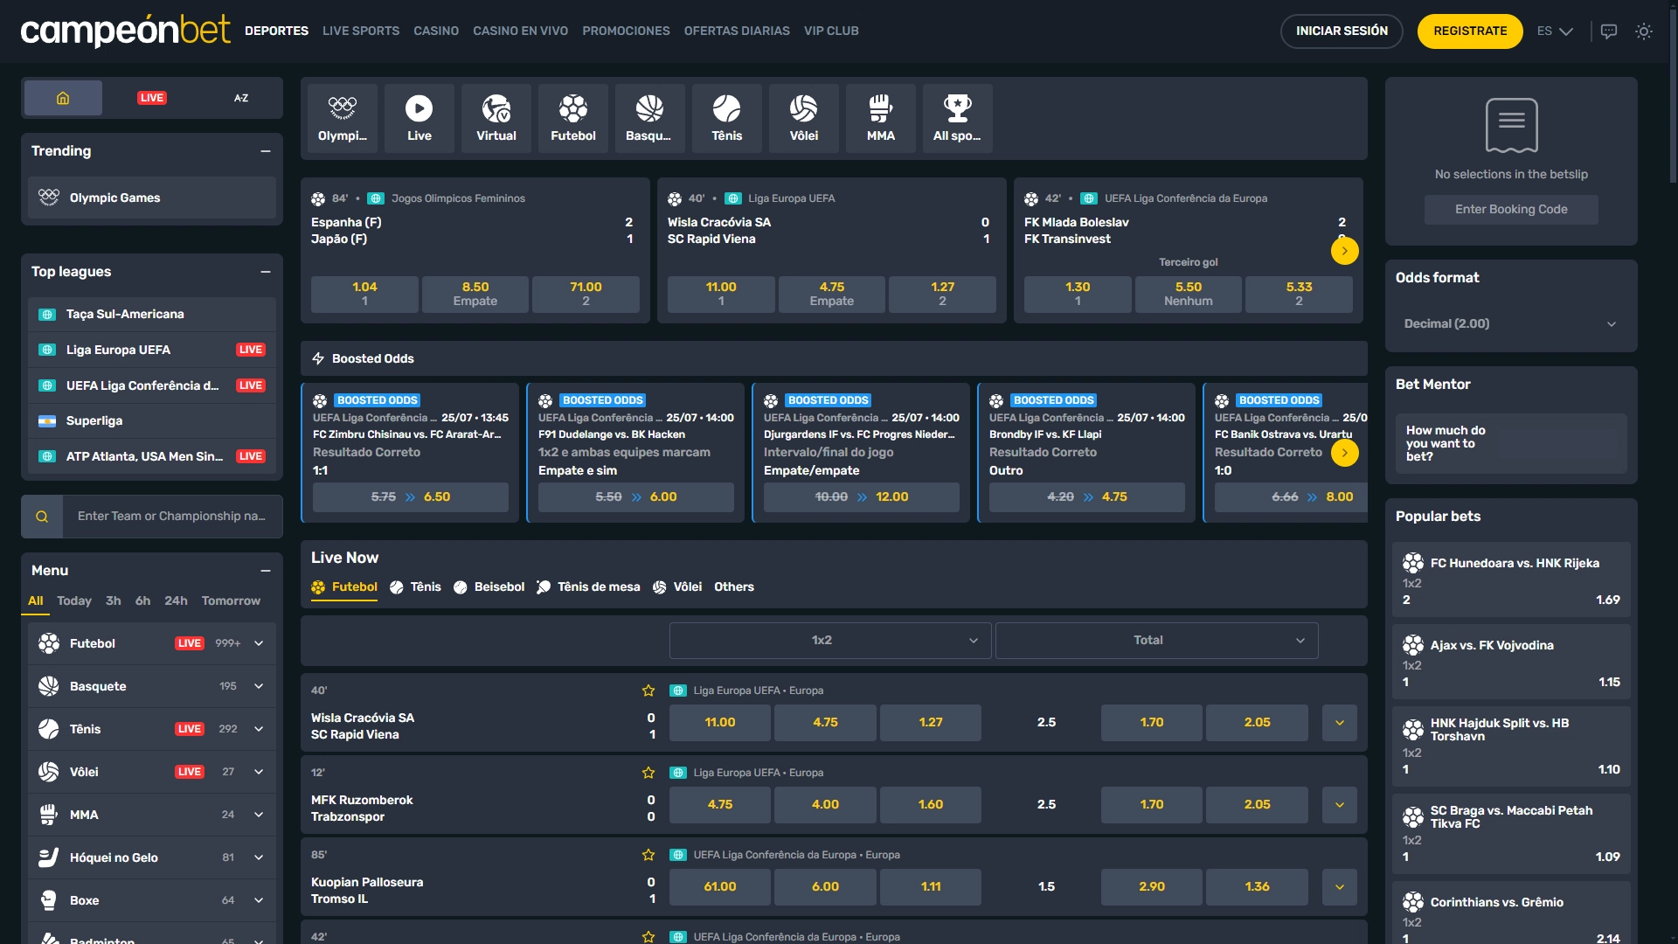1678x944 pixels.
Task: Open VIP CLUB in top navigation
Action: (831, 31)
